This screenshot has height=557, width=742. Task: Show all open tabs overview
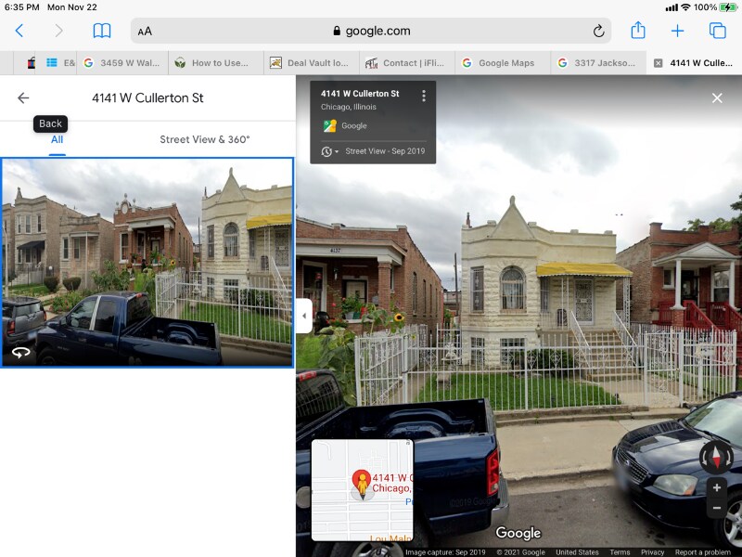(717, 31)
